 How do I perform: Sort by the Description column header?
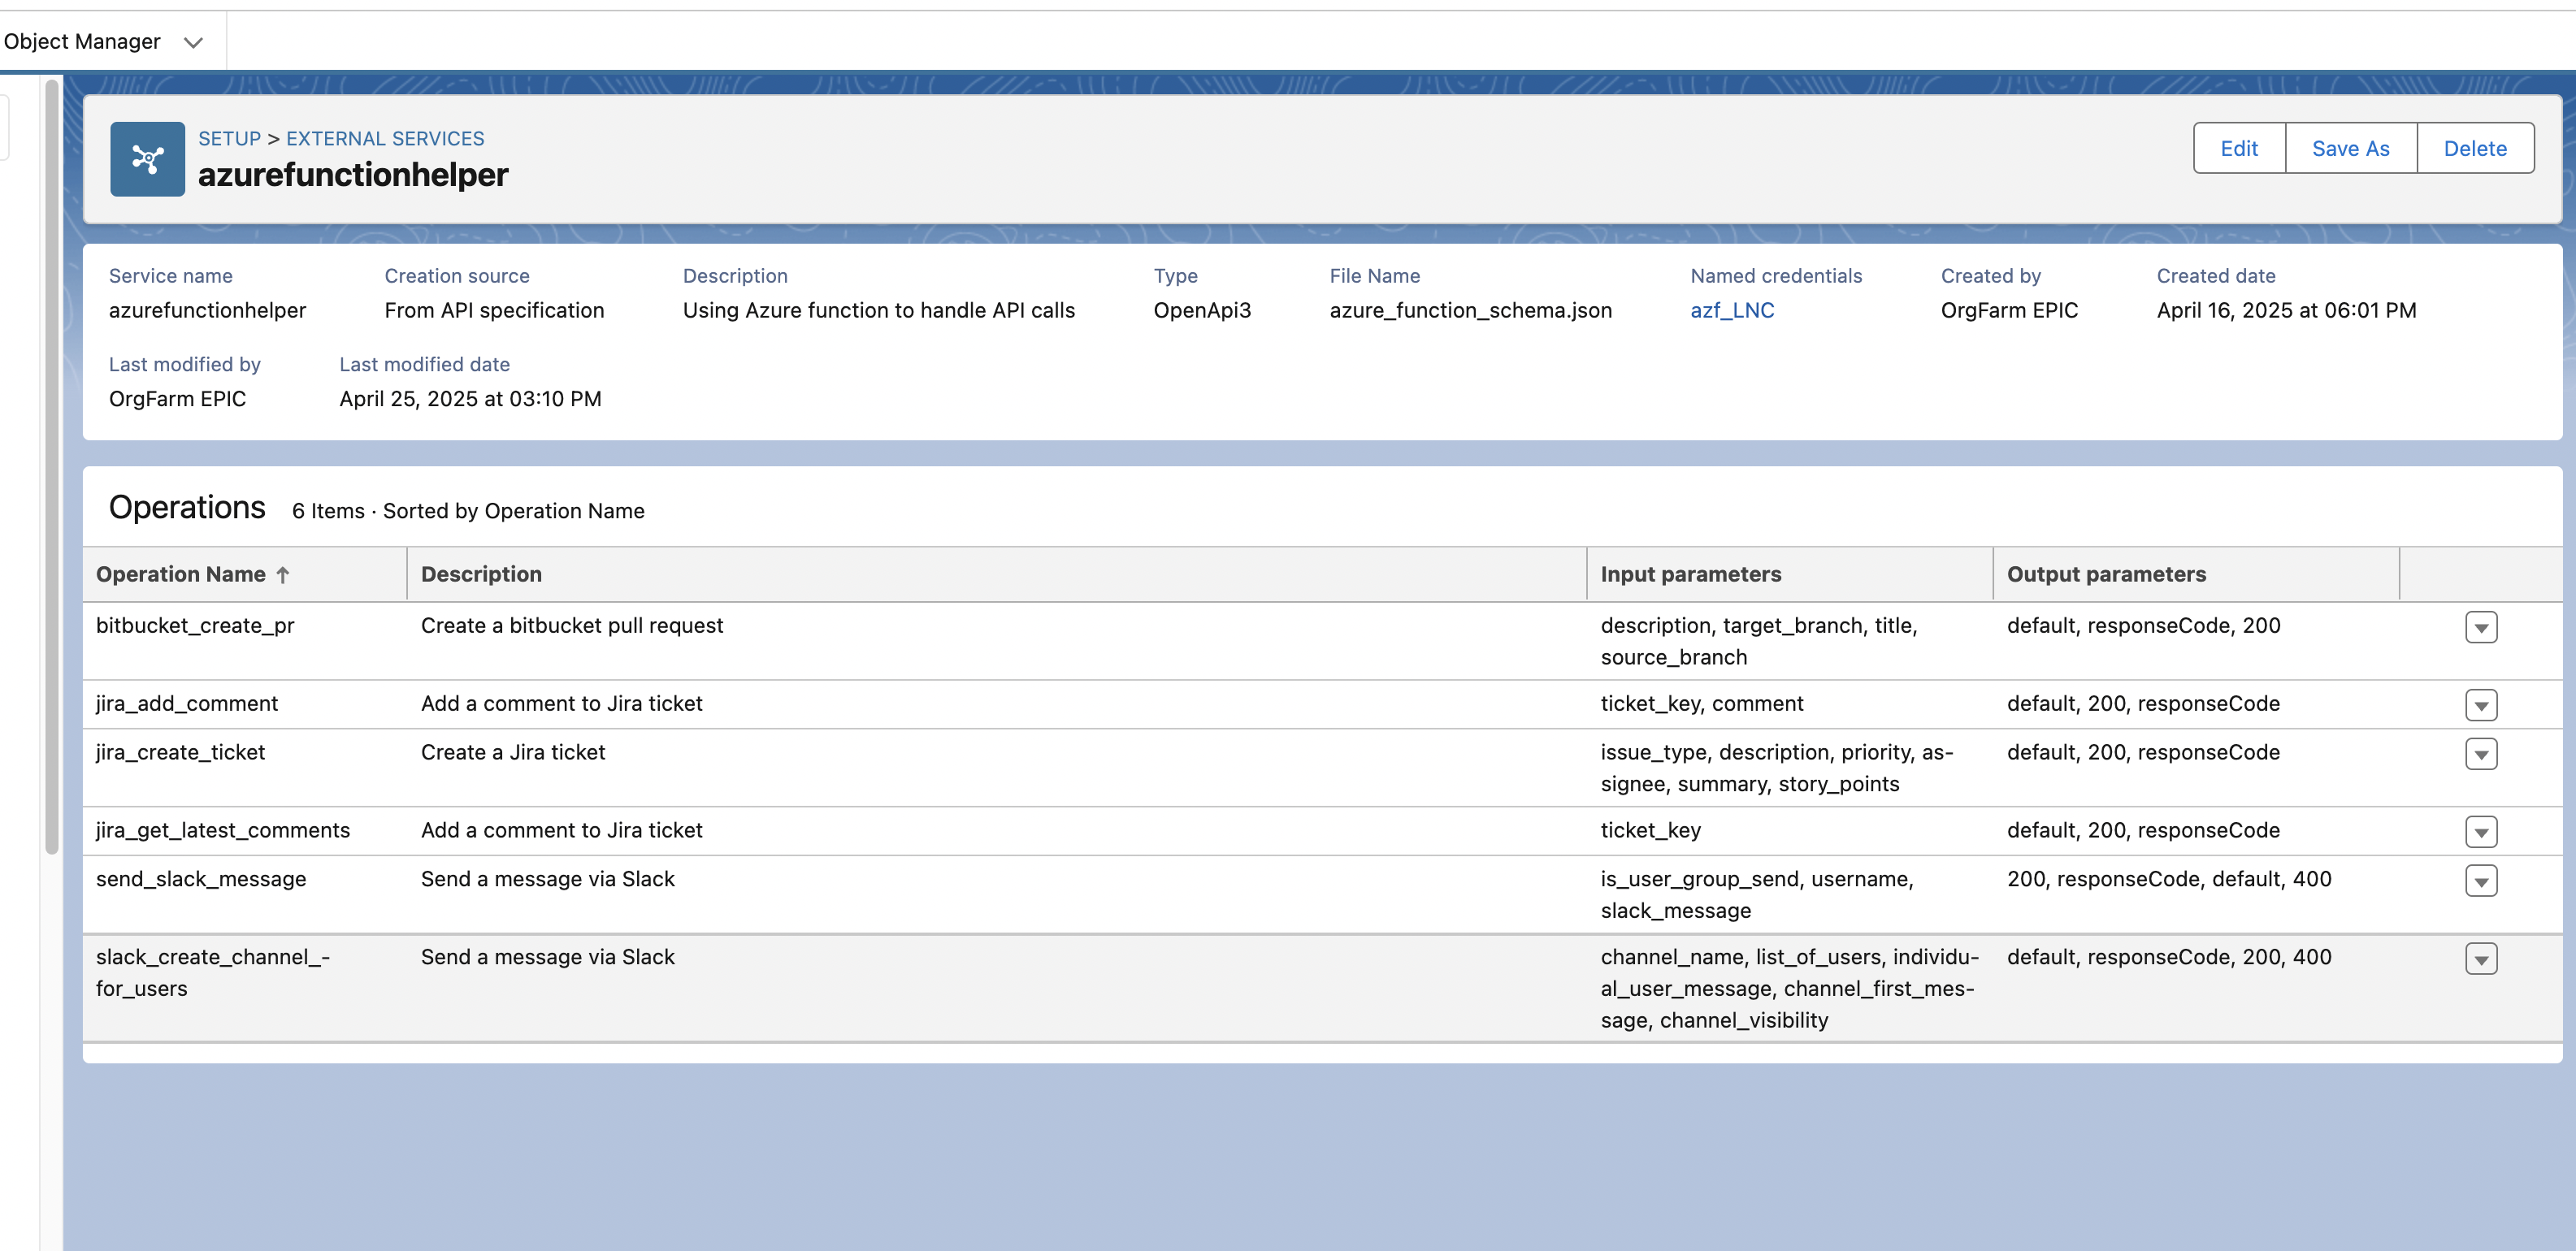tap(481, 574)
